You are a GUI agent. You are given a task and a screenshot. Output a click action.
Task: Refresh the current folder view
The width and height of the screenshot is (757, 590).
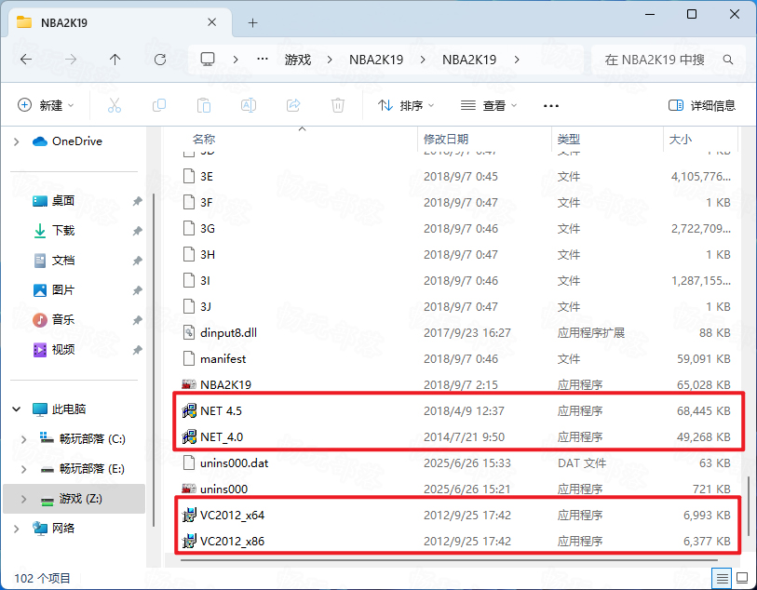160,60
